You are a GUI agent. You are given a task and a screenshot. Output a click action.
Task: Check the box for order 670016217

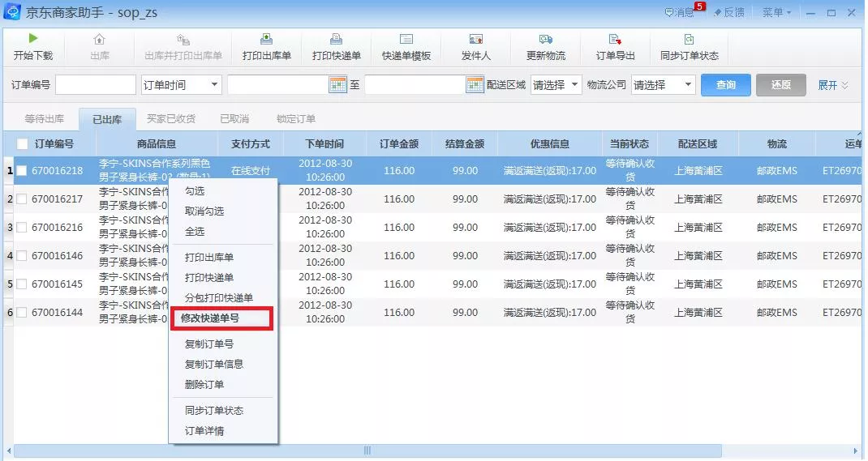tap(22, 199)
